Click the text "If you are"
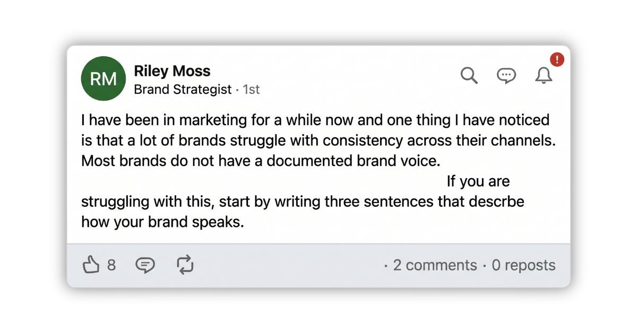The width and height of the screenshot is (637, 333). point(478,181)
